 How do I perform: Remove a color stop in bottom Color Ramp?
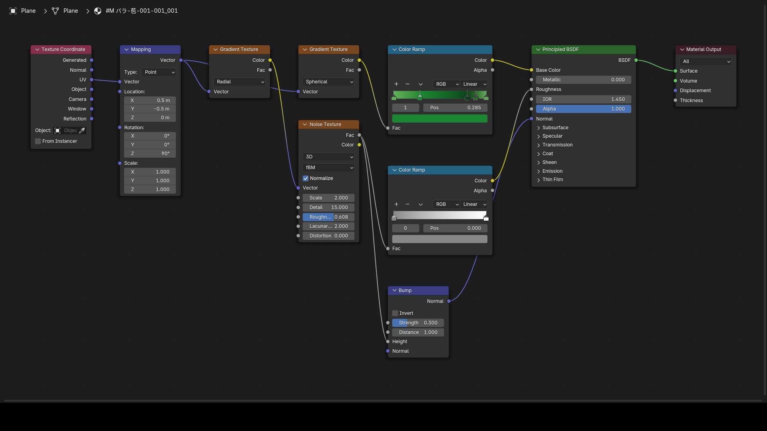click(407, 204)
